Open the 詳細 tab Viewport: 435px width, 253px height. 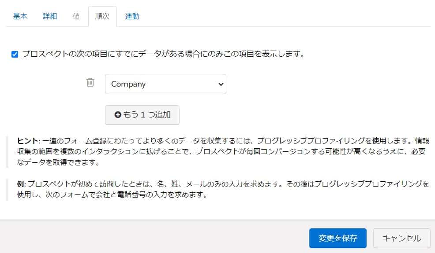point(50,16)
